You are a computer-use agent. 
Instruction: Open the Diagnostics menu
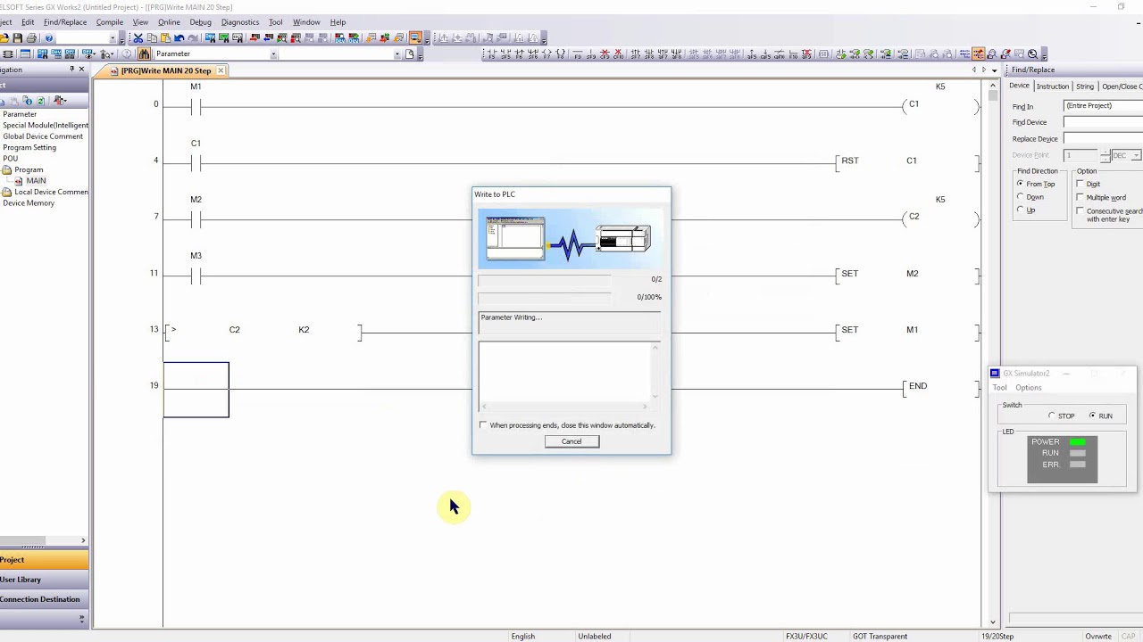[240, 22]
